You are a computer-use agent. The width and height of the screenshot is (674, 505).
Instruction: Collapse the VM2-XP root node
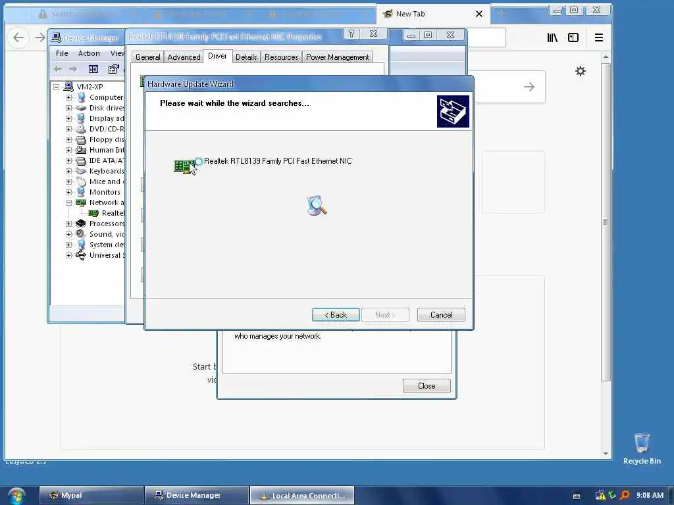[x=57, y=87]
